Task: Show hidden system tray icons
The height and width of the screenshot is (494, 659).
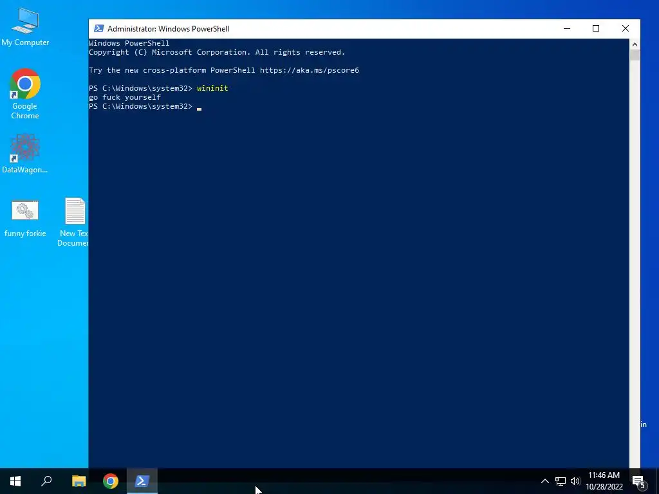Action: click(x=544, y=481)
